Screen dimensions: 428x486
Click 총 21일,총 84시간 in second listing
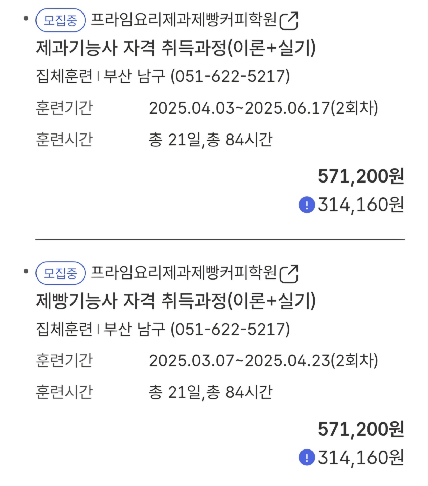(x=211, y=392)
